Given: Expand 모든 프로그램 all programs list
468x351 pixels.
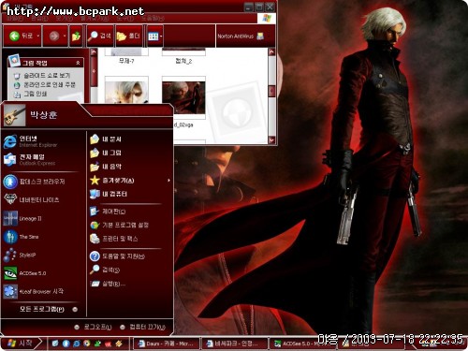Looking at the screenshot, I should pos(49,309).
